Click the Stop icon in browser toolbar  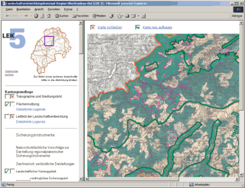point(36,16)
